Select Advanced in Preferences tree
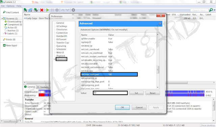This screenshot has width=216, height=127. click(x=61, y=59)
